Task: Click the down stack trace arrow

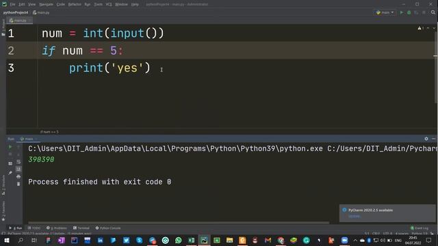Action: (x=18, y=154)
